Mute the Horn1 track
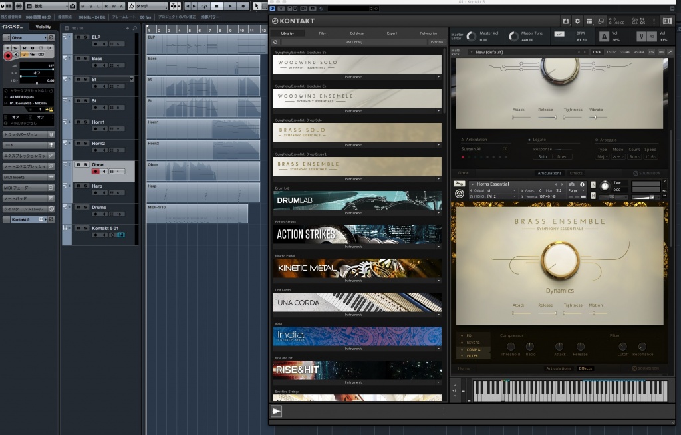The image size is (681, 435). tap(78, 122)
